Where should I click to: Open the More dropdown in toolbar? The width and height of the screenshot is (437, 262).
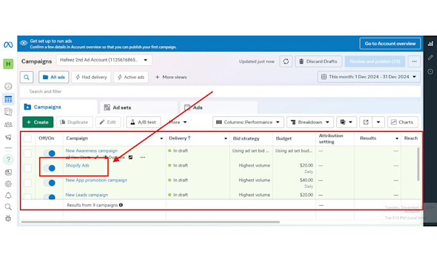click(177, 122)
